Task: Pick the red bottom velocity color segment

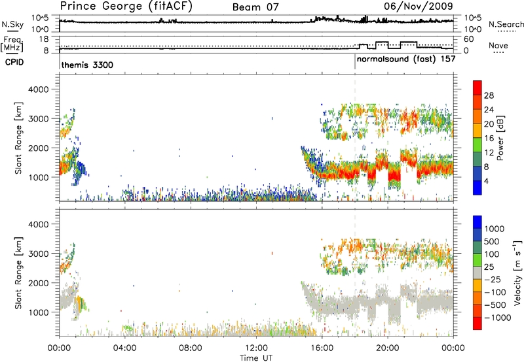Action: [477, 323]
